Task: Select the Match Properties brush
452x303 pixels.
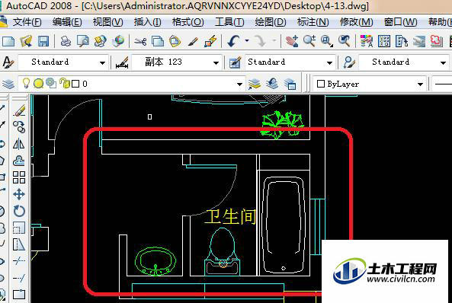Action: pos(193,41)
